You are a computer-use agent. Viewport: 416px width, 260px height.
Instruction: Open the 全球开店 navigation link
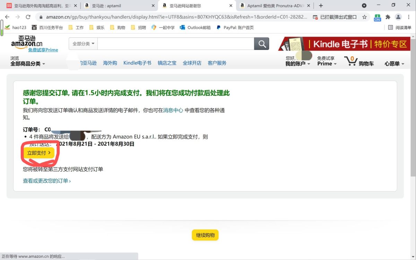(x=192, y=63)
